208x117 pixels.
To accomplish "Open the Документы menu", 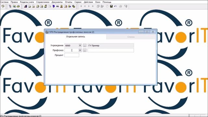I will click(57, 2).
